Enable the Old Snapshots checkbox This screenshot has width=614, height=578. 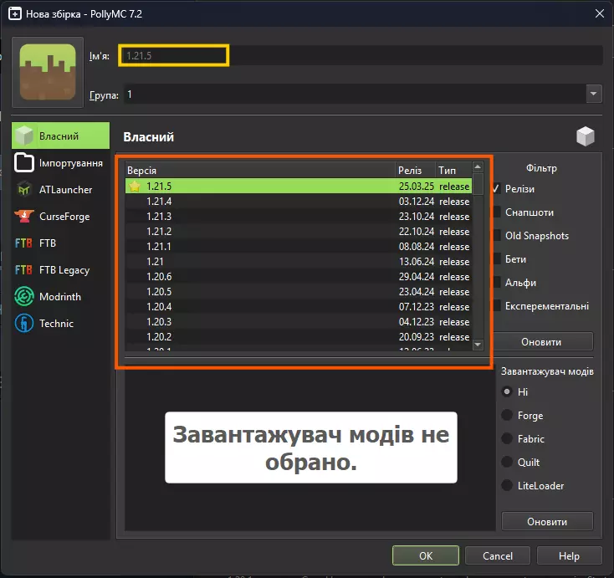497,236
